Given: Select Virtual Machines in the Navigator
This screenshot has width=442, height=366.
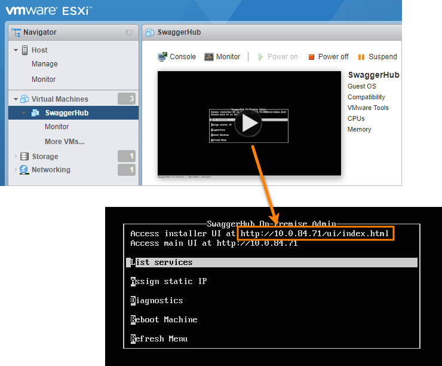Looking at the screenshot, I should pyautogui.click(x=60, y=99).
